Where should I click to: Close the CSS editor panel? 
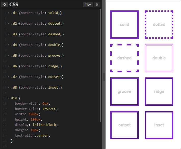point(97,5)
